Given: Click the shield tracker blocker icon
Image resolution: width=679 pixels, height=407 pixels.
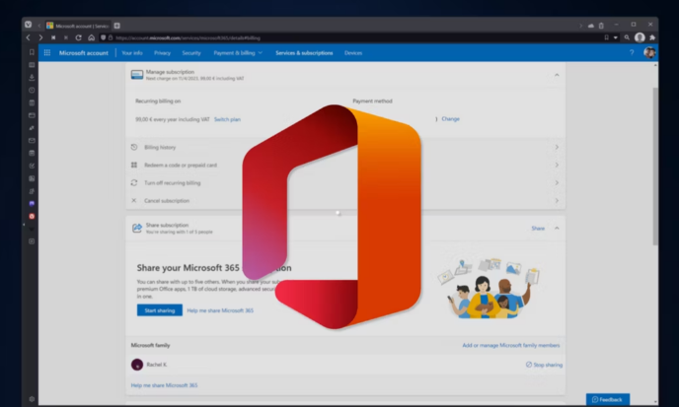Looking at the screenshot, I should (103, 37).
